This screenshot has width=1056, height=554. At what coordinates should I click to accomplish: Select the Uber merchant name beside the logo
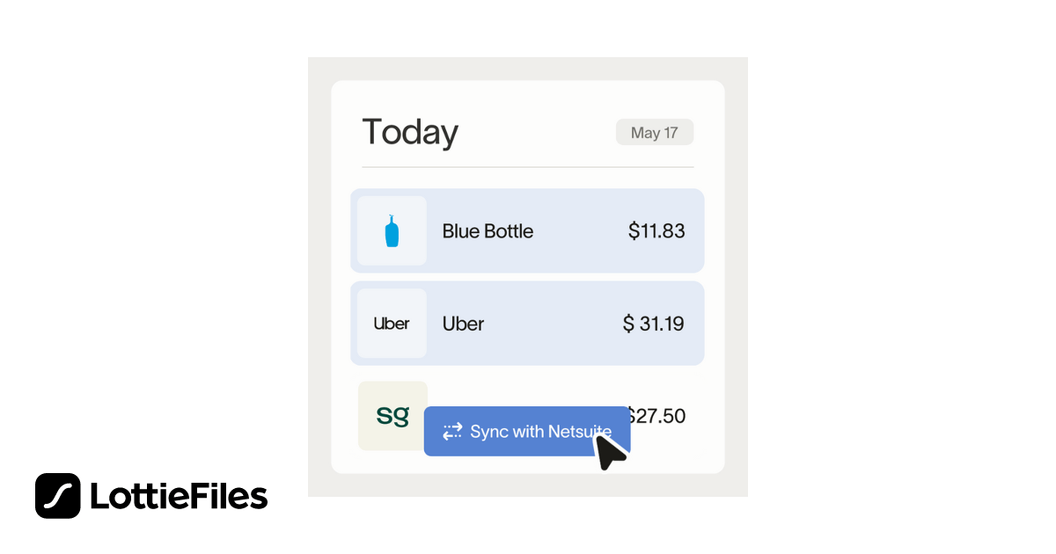(463, 324)
